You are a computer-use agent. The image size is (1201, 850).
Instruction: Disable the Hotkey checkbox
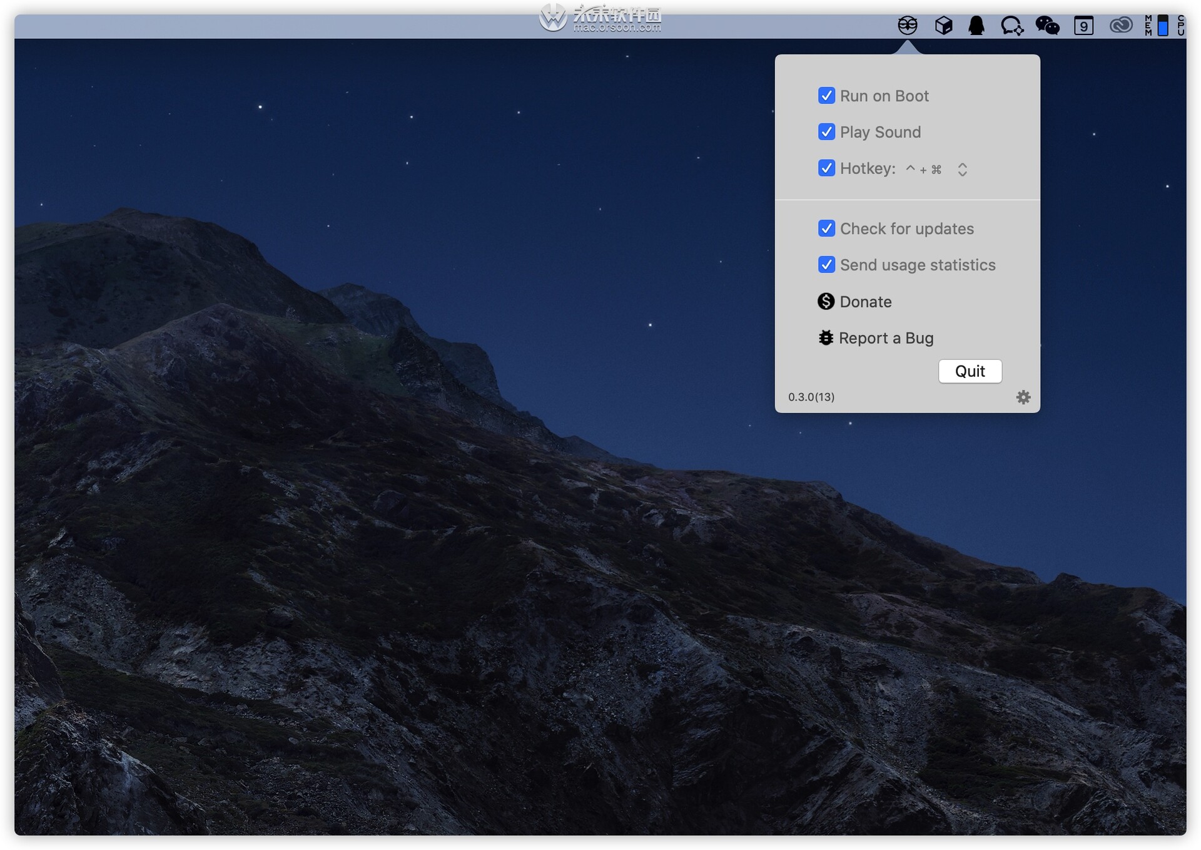tap(826, 168)
